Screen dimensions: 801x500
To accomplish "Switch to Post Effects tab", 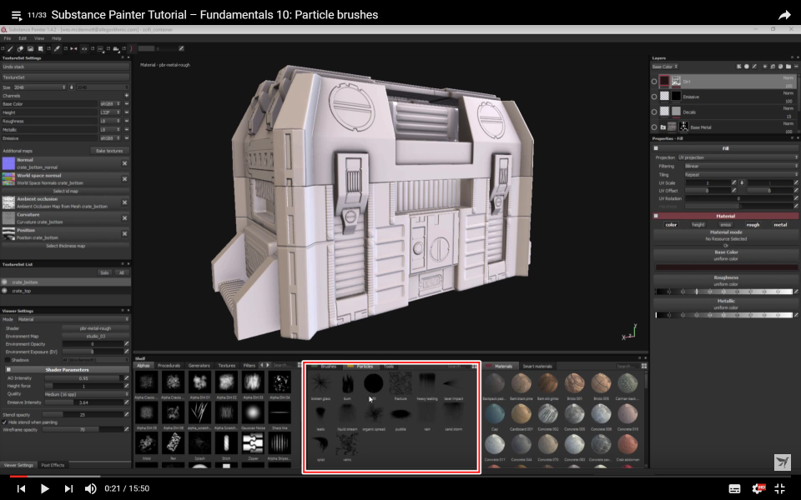I will coord(53,465).
